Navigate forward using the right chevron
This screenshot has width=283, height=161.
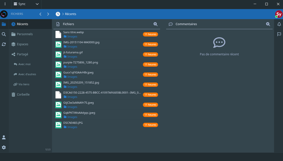[48, 14]
